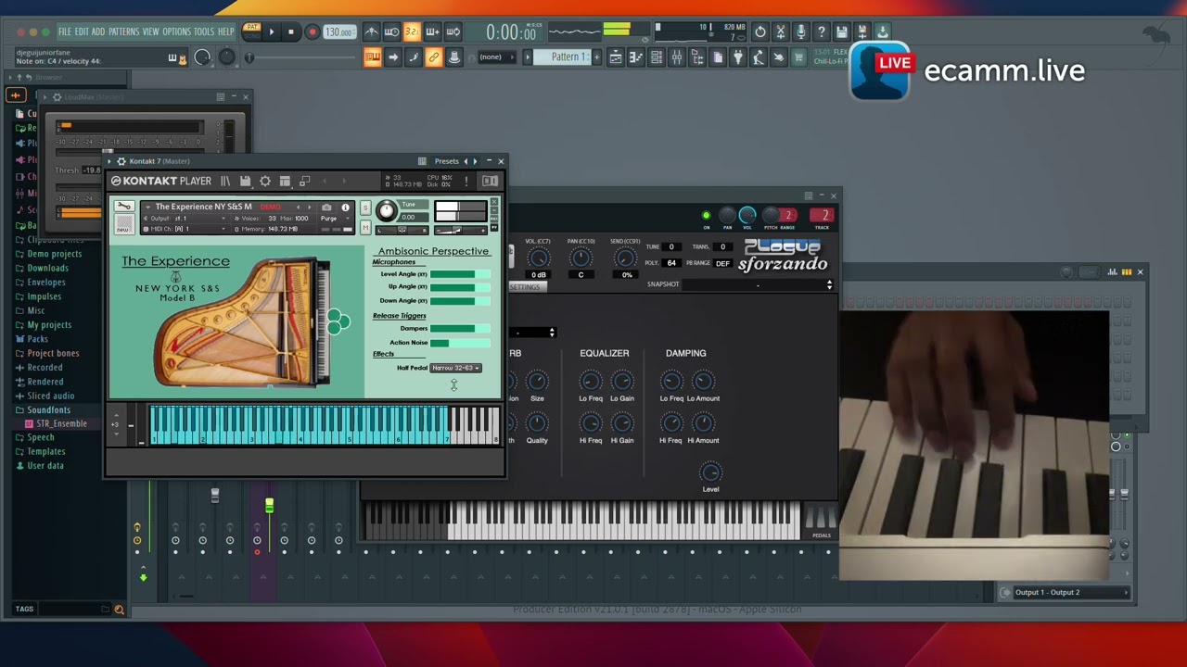The height and width of the screenshot is (667, 1187).
Task: Adjust the Action Noise slider
Action: pos(459,343)
